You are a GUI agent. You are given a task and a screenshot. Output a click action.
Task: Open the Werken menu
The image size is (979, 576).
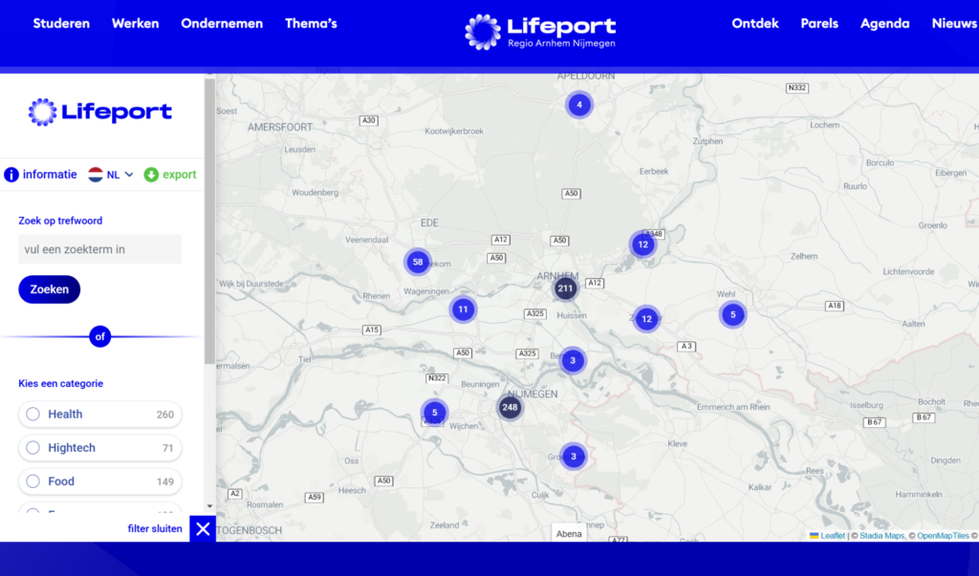(136, 24)
